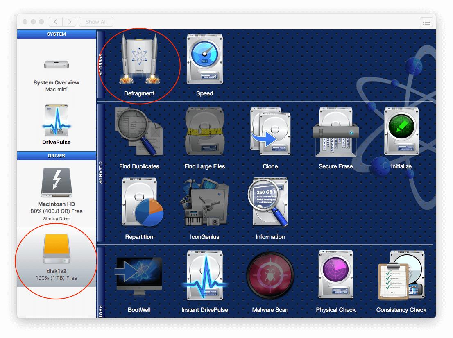Run a Malware Scan
Viewport: 453px width, 338px height.
270,277
